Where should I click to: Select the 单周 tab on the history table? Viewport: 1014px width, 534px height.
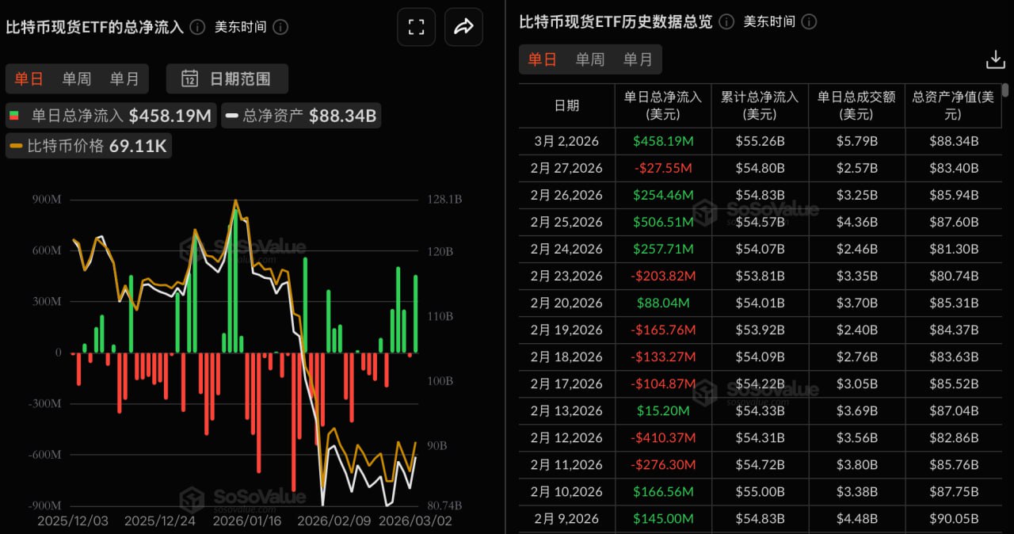tap(591, 59)
